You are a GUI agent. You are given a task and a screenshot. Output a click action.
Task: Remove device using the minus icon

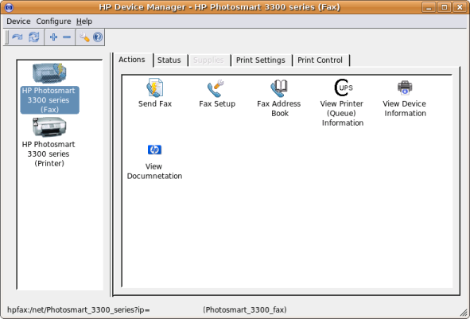67,37
